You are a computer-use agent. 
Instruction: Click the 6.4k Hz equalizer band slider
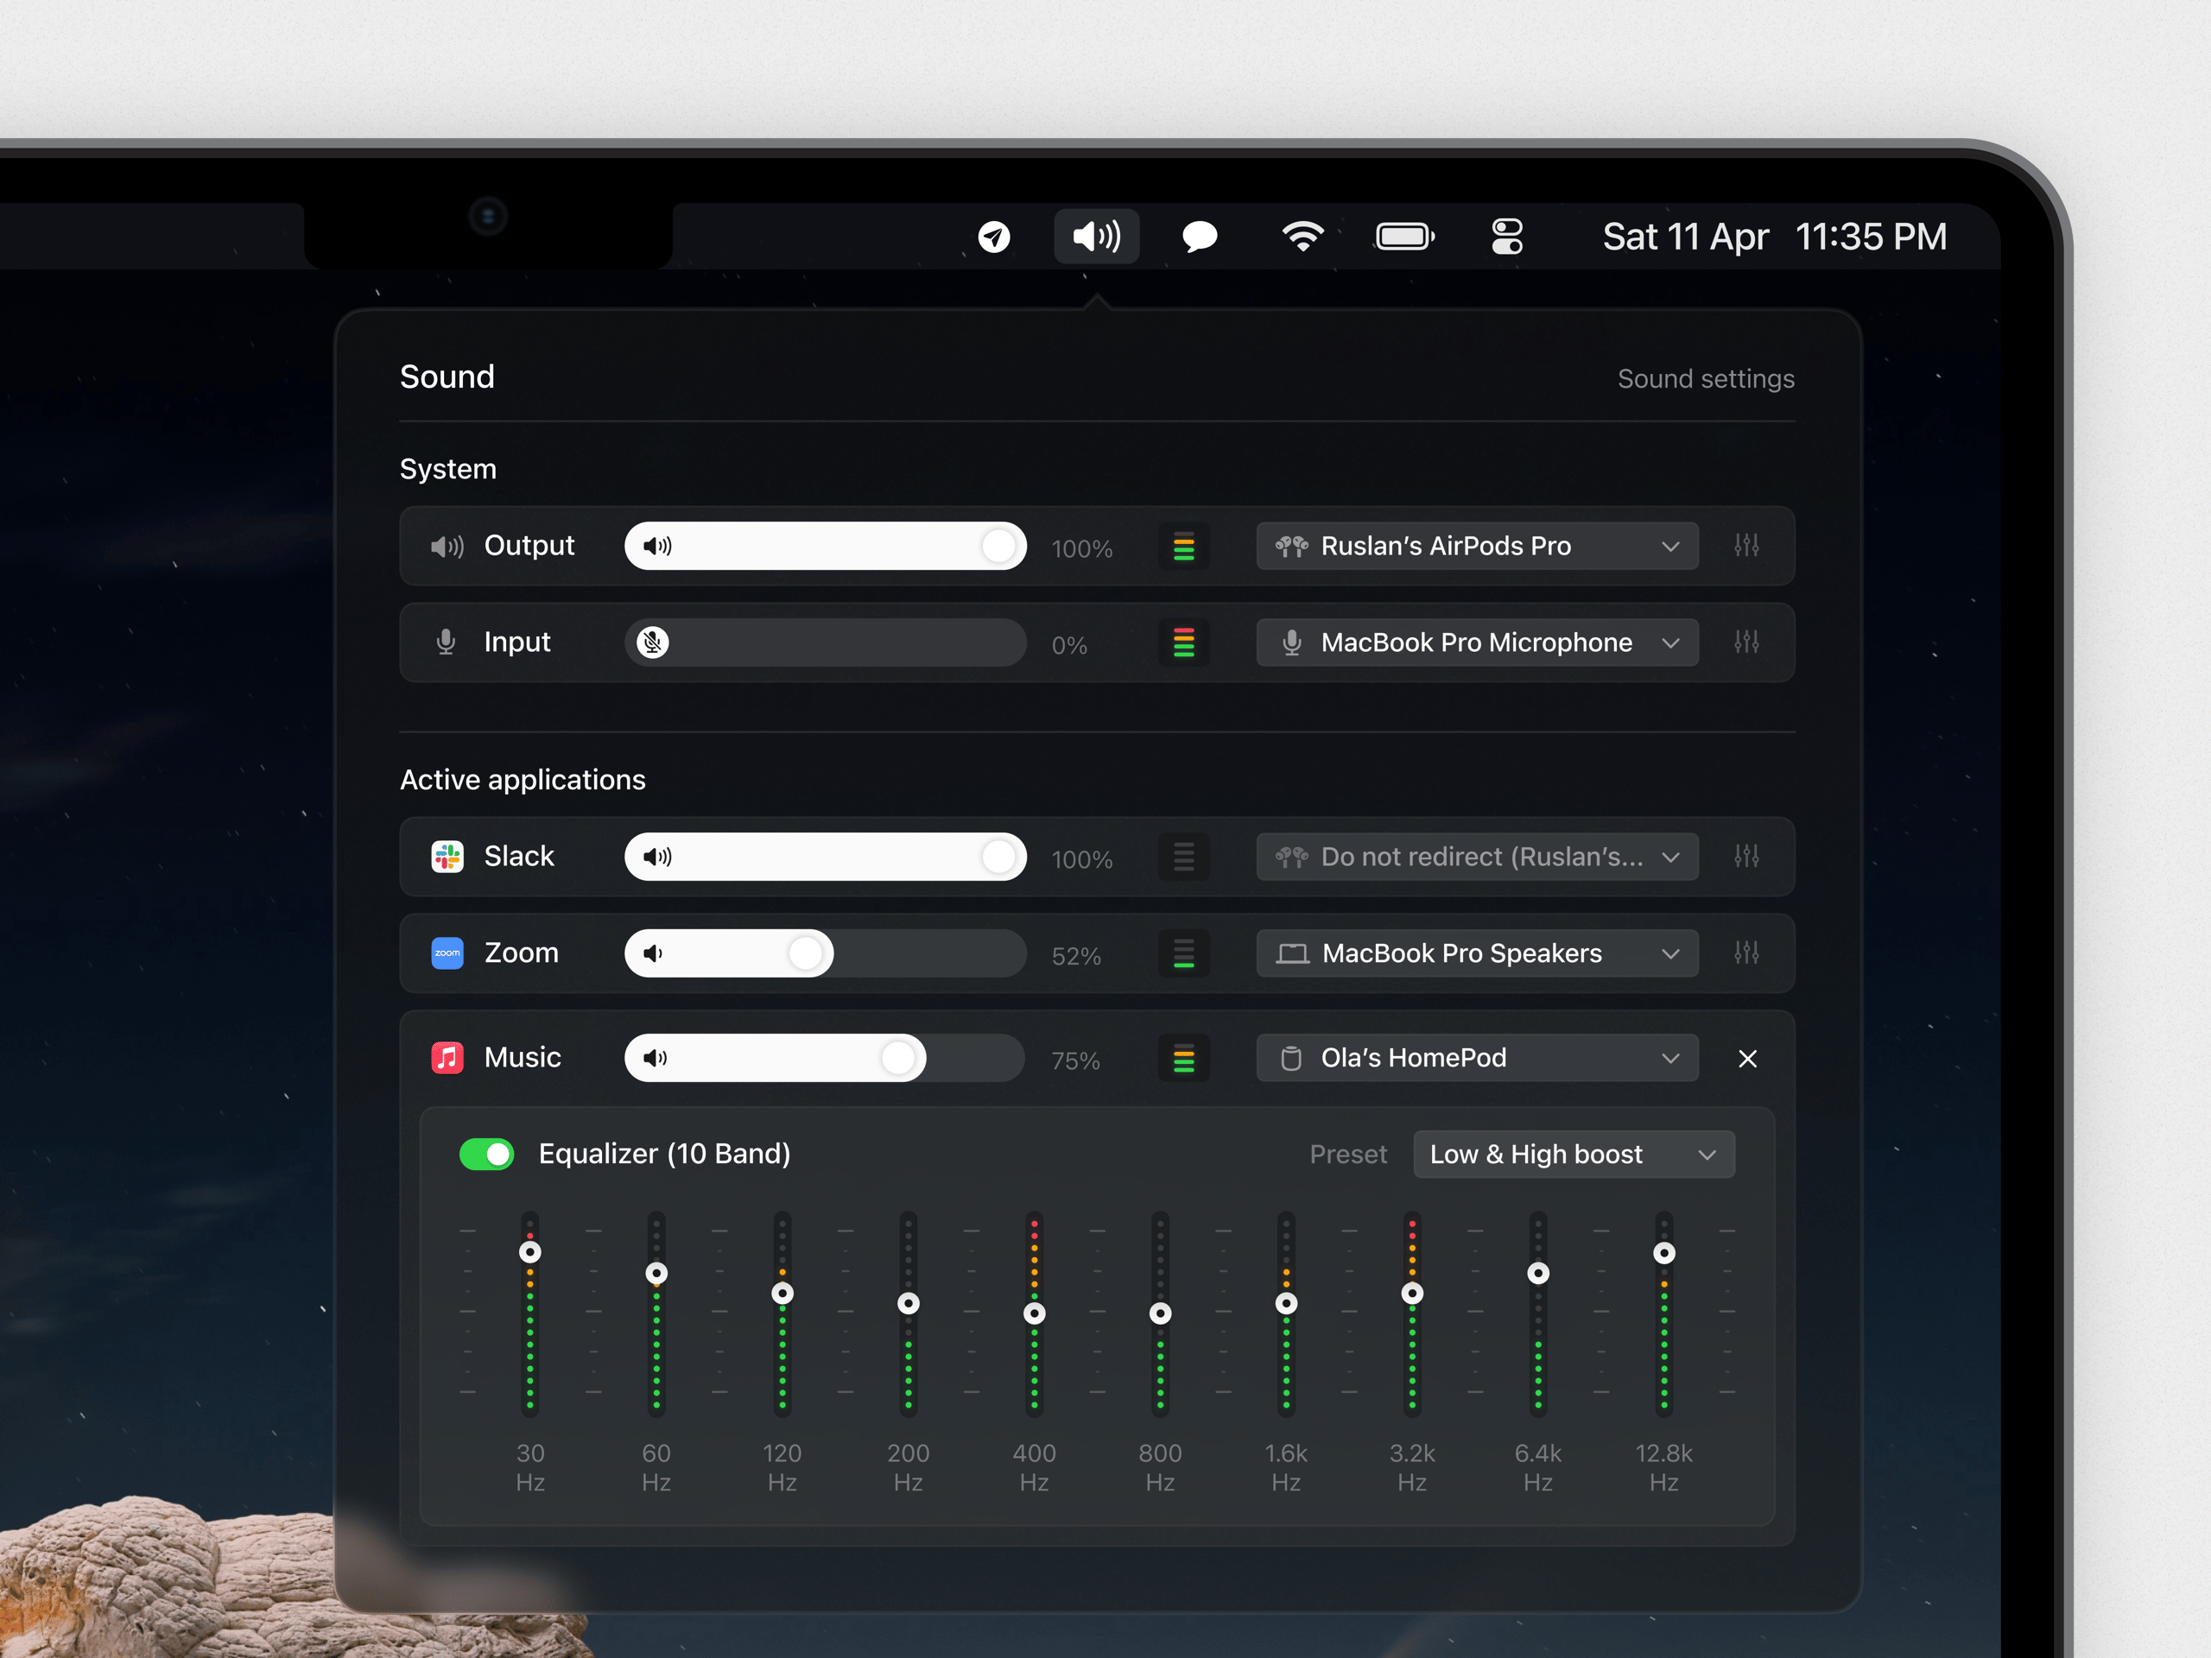1538,1313
